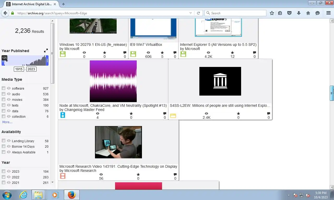Check the 2023 year checkbox
The image size is (334, 200).
tap(3, 171)
